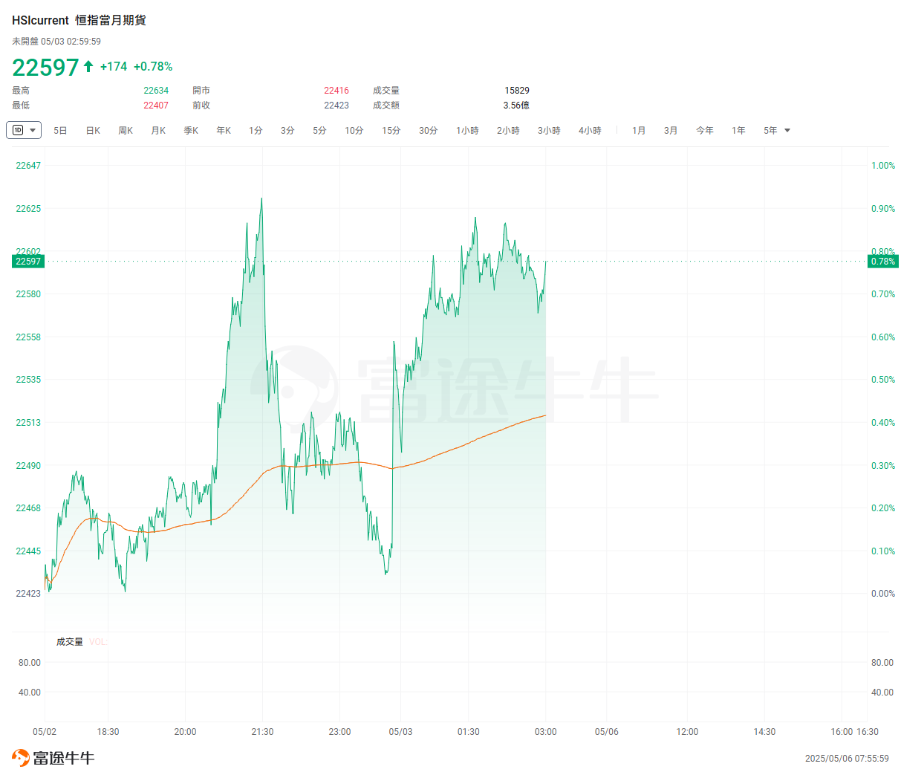
Task: Click the Futu bull logo icon
Action: [21, 758]
